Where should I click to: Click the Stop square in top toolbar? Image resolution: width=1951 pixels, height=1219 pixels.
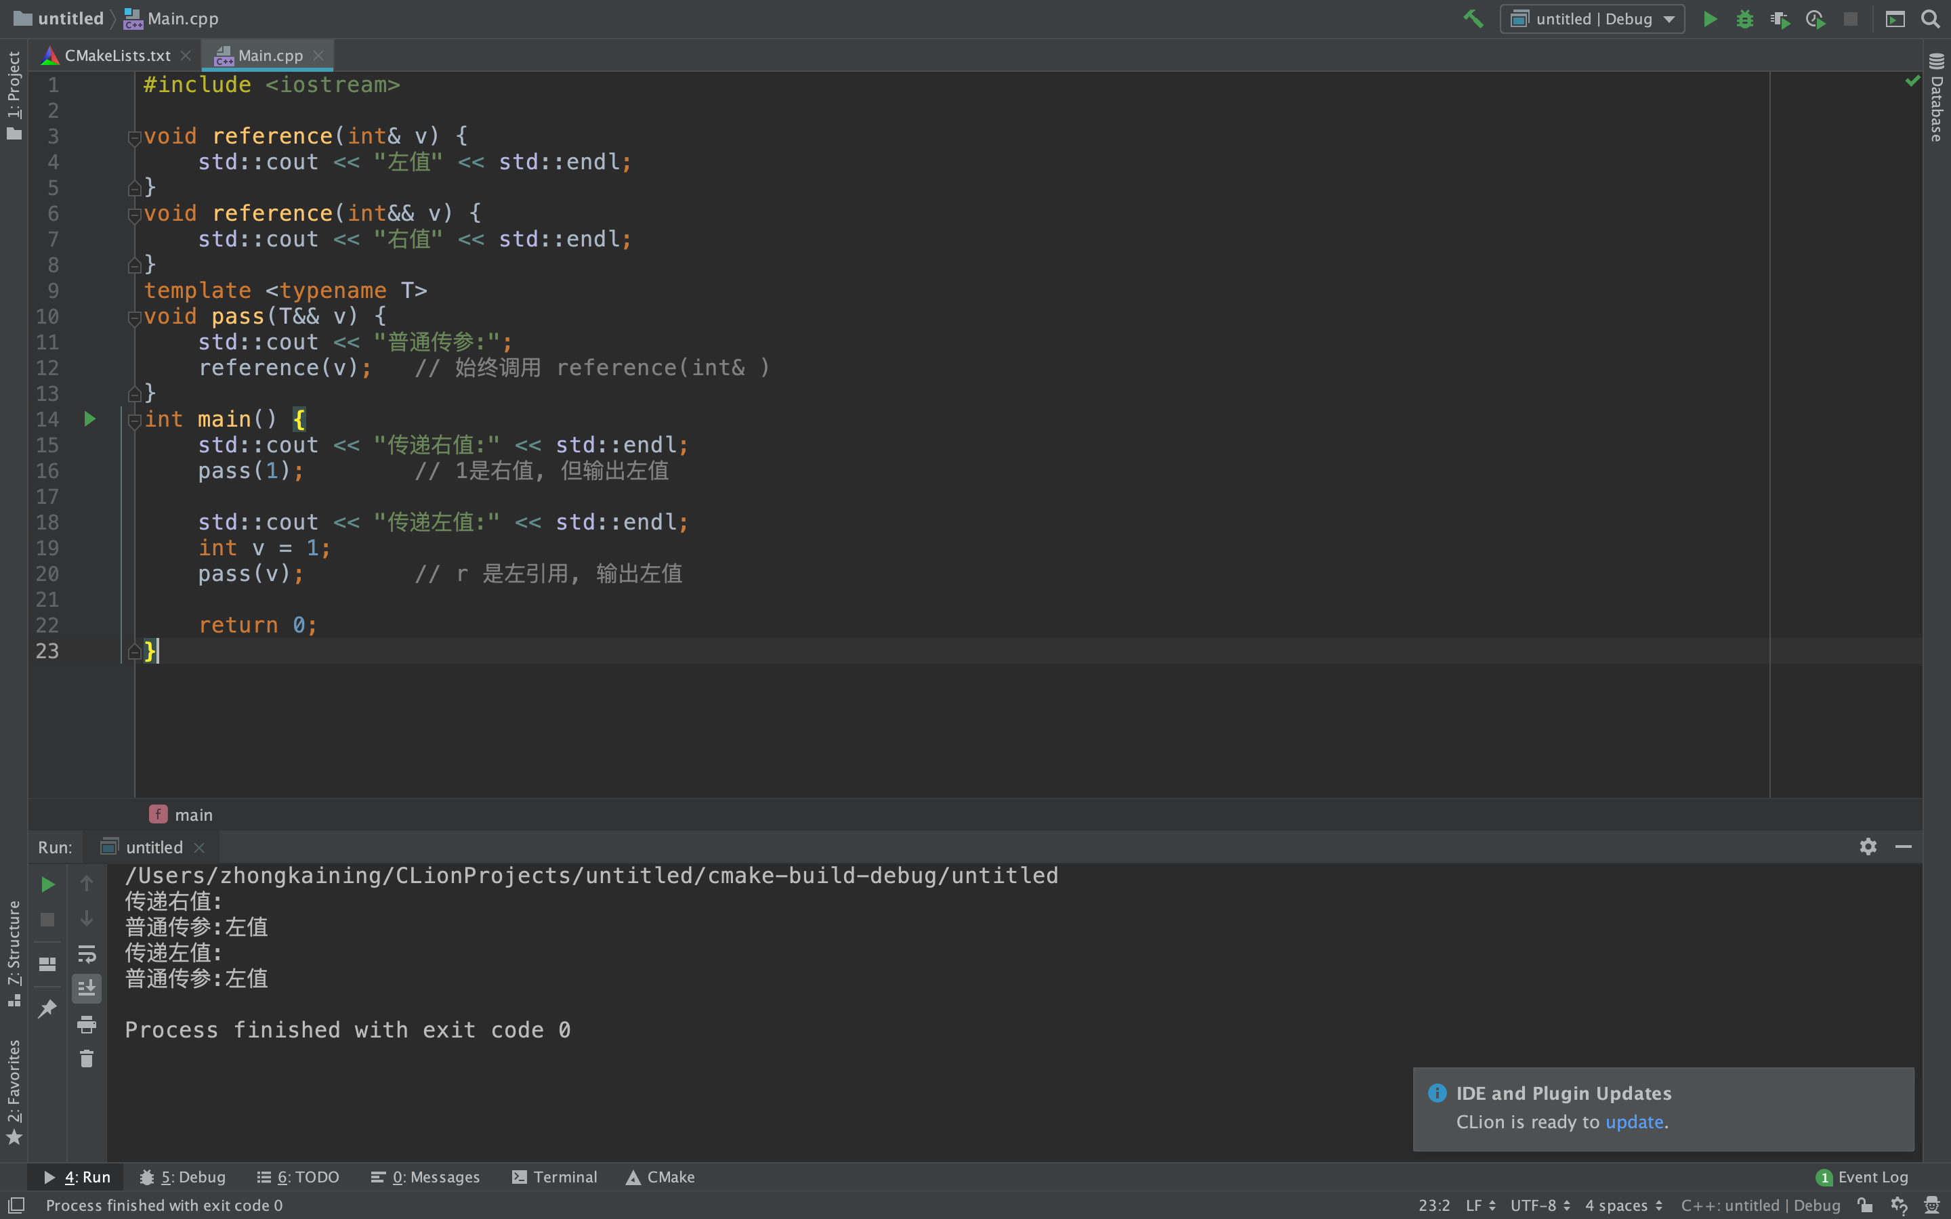pos(1850,18)
